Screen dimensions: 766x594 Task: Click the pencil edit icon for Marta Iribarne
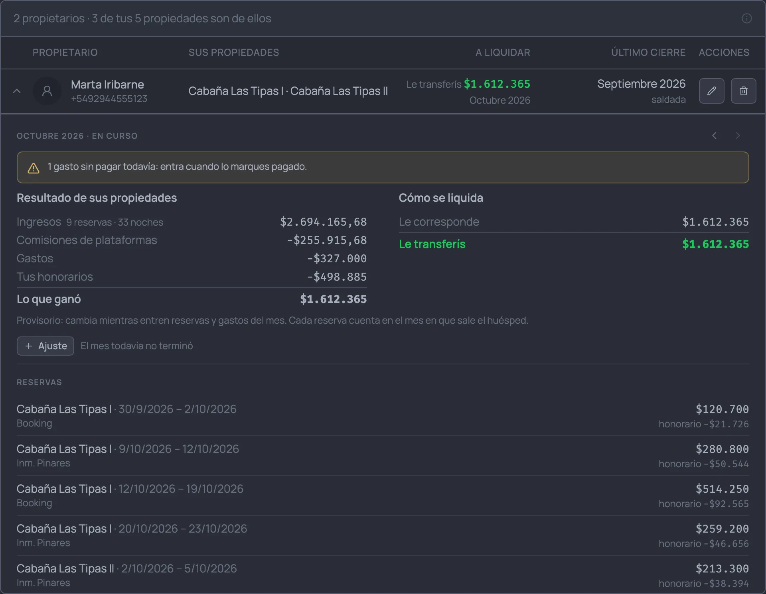tap(711, 91)
